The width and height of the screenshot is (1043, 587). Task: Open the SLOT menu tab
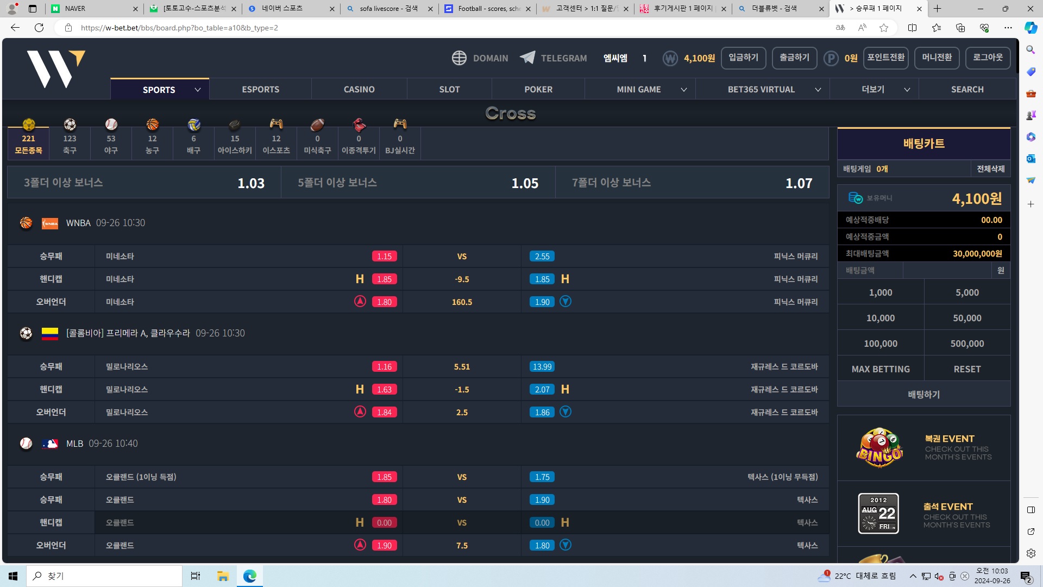point(449,90)
